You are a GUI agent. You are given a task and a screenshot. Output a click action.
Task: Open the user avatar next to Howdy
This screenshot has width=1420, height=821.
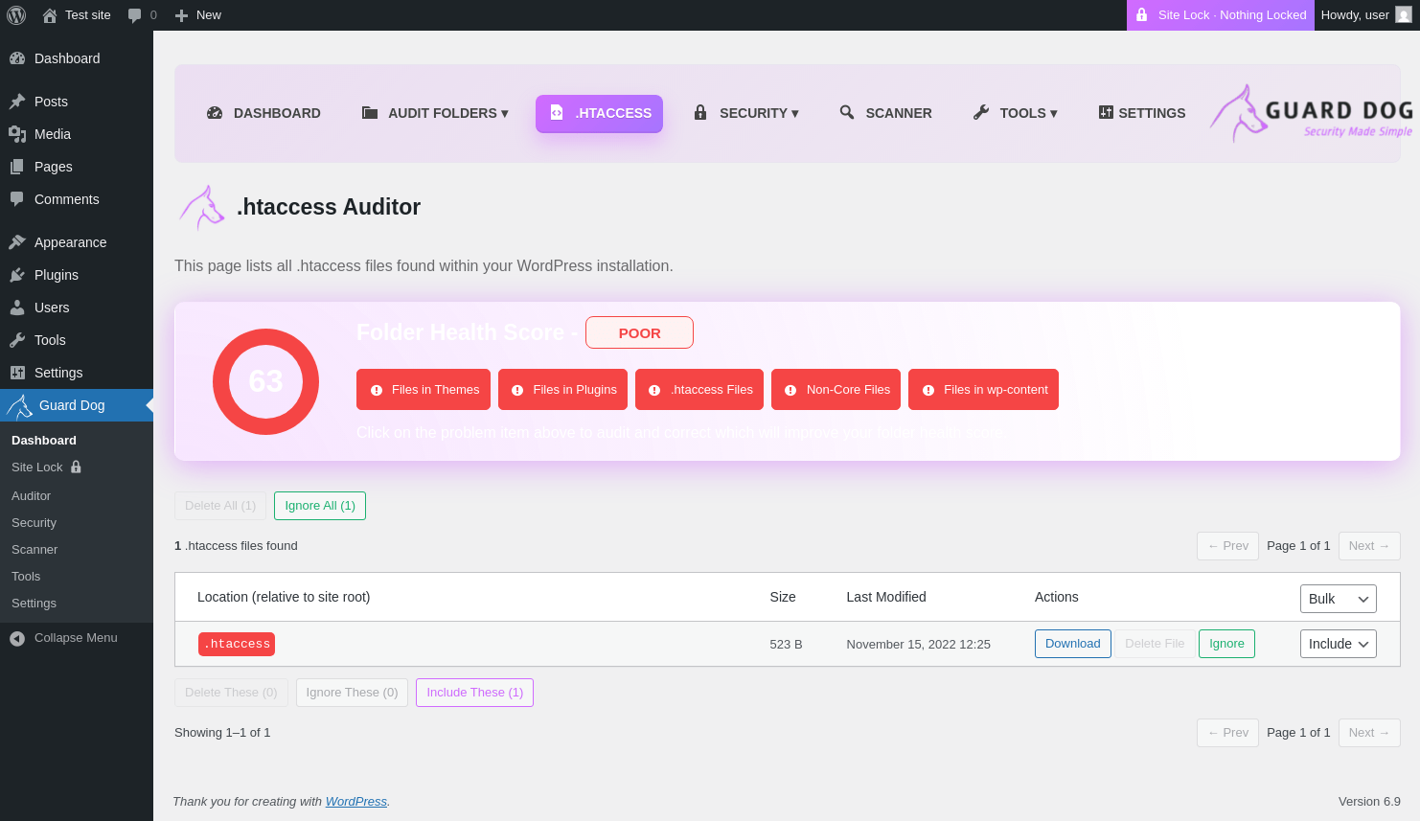click(x=1404, y=15)
